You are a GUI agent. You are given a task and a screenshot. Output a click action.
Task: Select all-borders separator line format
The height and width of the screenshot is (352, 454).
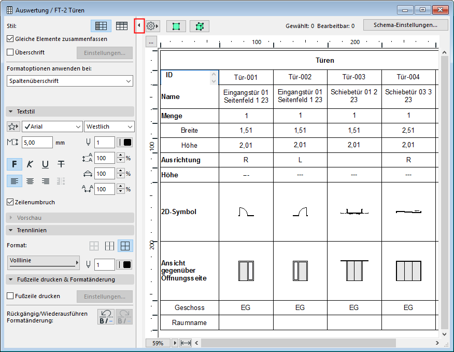pyautogui.click(x=124, y=246)
